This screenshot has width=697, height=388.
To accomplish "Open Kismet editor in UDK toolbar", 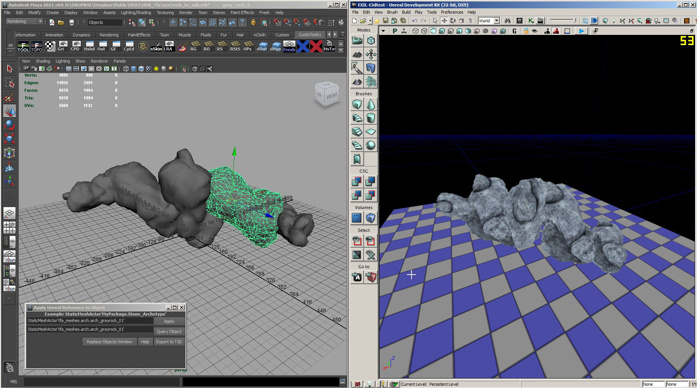I will (531, 21).
